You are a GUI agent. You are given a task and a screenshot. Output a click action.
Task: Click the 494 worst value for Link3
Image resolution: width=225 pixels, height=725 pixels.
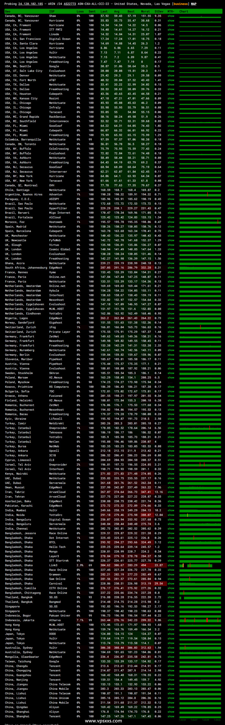(x=144, y=565)
